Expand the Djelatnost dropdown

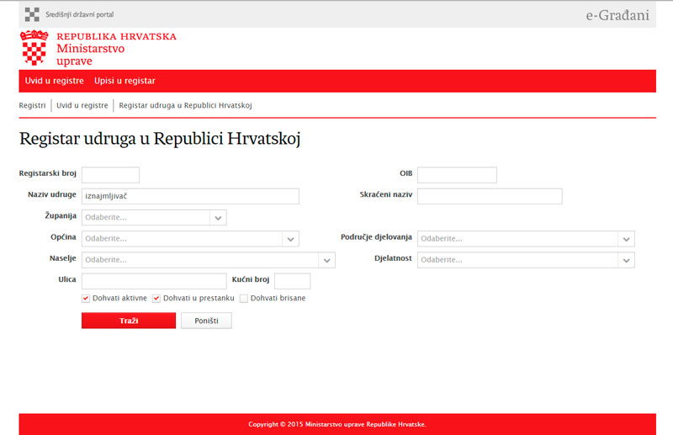click(626, 260)
